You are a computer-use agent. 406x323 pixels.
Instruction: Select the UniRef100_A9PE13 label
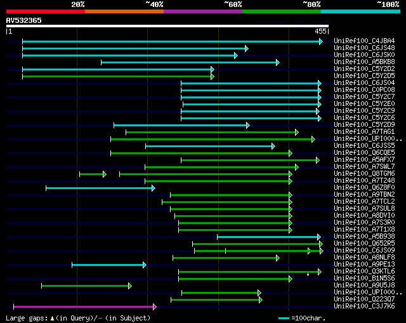tap(364, 265)
